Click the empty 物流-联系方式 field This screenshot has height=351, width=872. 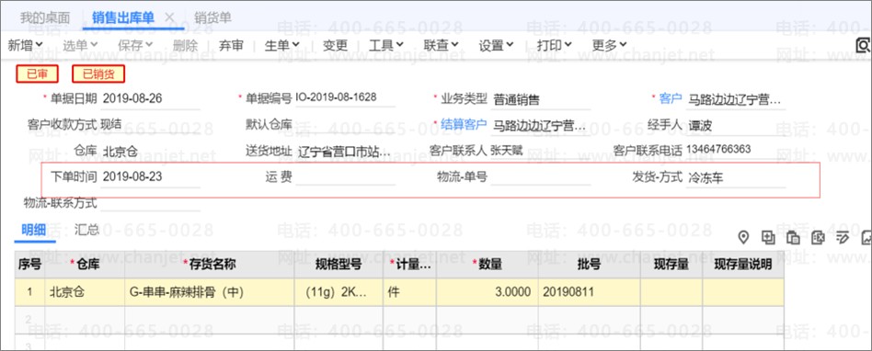click(150, 203)
